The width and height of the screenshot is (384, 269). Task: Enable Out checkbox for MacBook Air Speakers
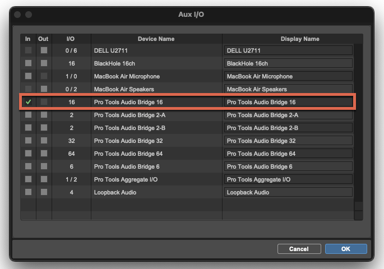coord(44,89)
